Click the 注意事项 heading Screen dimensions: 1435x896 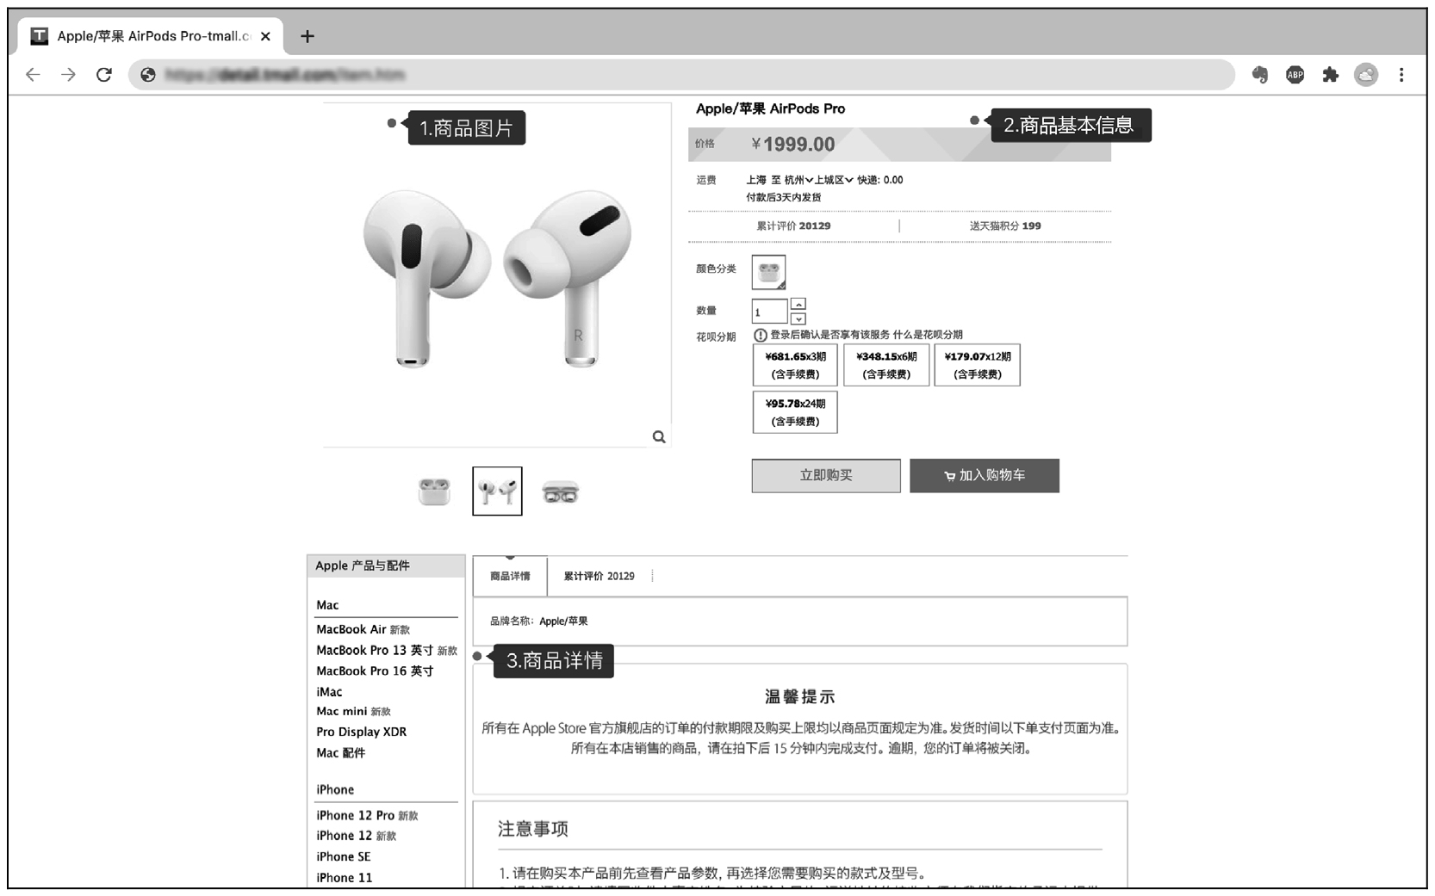pyautogui.click(x=533, y=829)
